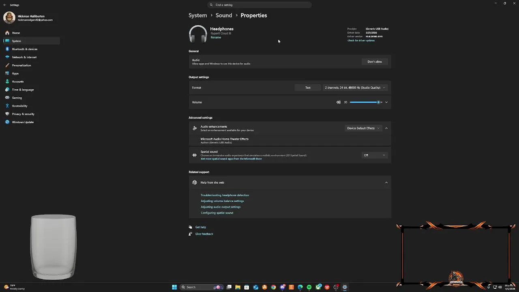Open Spotify from the taskbar
Screen dimensions: 519x292
click(309, 287)
